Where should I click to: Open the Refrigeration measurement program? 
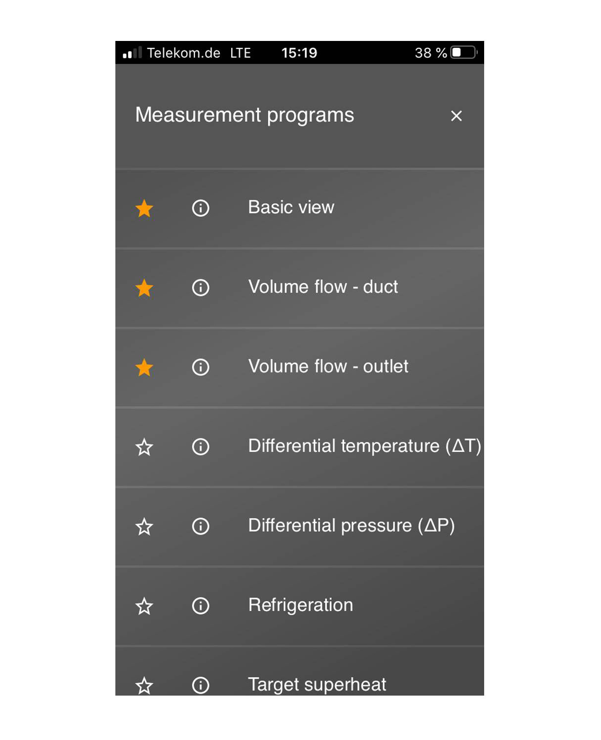(301, 605)
